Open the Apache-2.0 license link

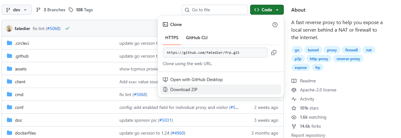pyautogui.click(x=318, y=90)
